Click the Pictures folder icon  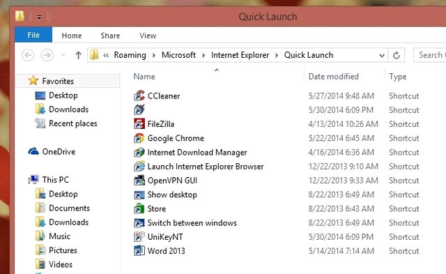[40, 250]
